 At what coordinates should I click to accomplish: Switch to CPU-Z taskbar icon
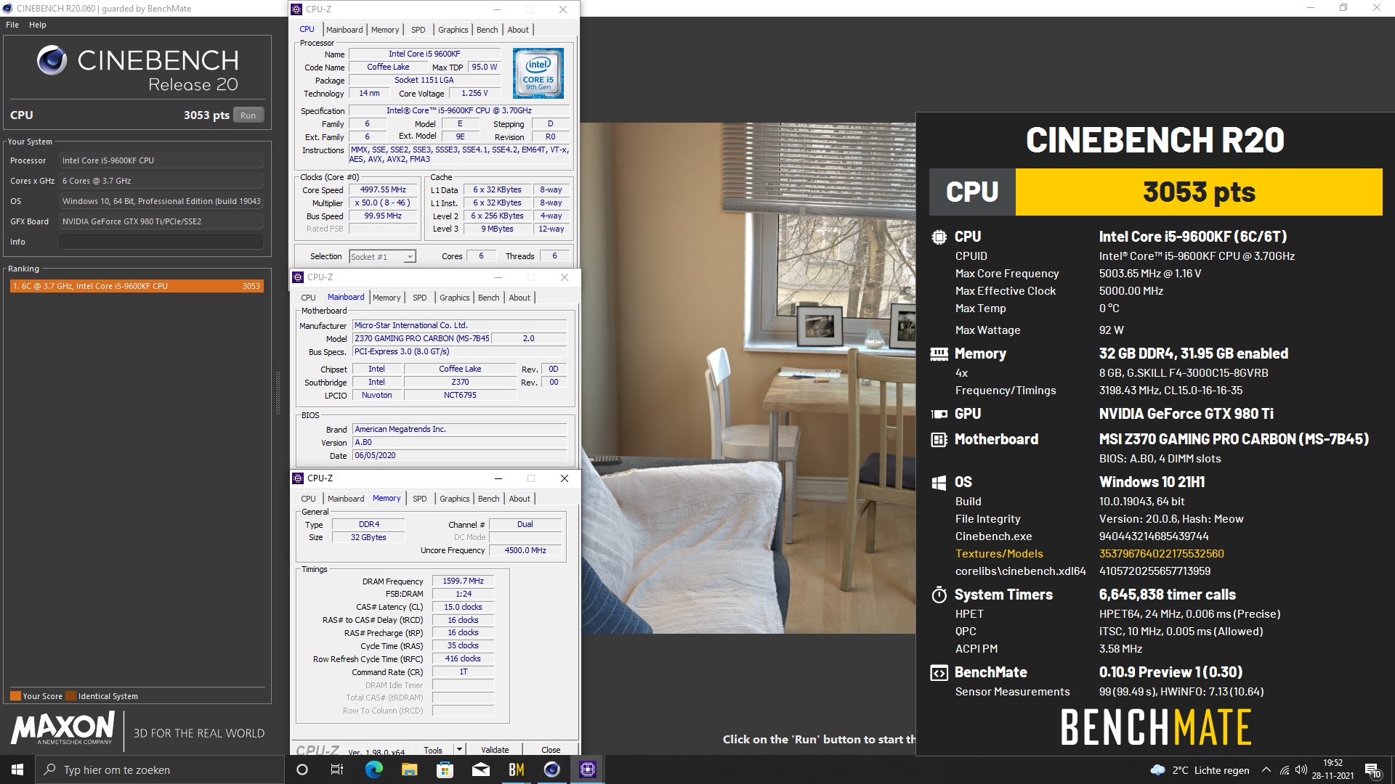click(587, 769)
